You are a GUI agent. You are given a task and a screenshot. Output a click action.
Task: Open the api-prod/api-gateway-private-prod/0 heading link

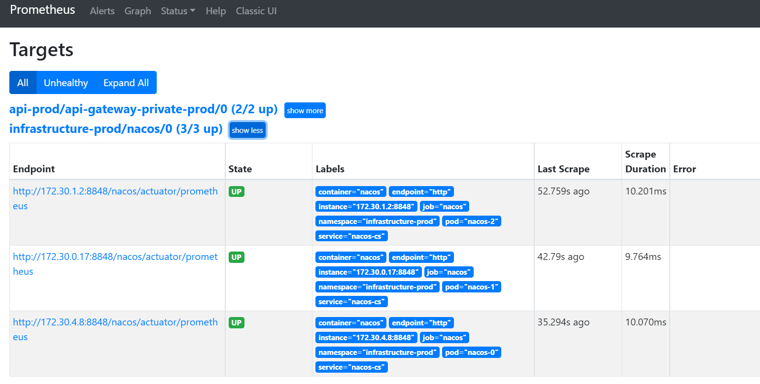click(x=143, y=109)
